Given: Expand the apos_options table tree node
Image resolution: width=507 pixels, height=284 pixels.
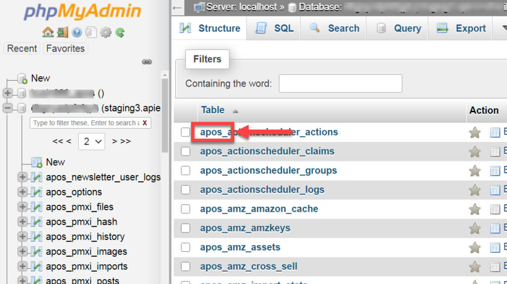Looking at the screenshot, I should click(22, 192).
